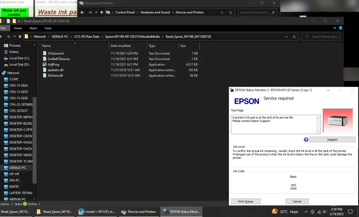Click the Print Queue button
The width and height of the screenshot is (359, 217).
246,201
